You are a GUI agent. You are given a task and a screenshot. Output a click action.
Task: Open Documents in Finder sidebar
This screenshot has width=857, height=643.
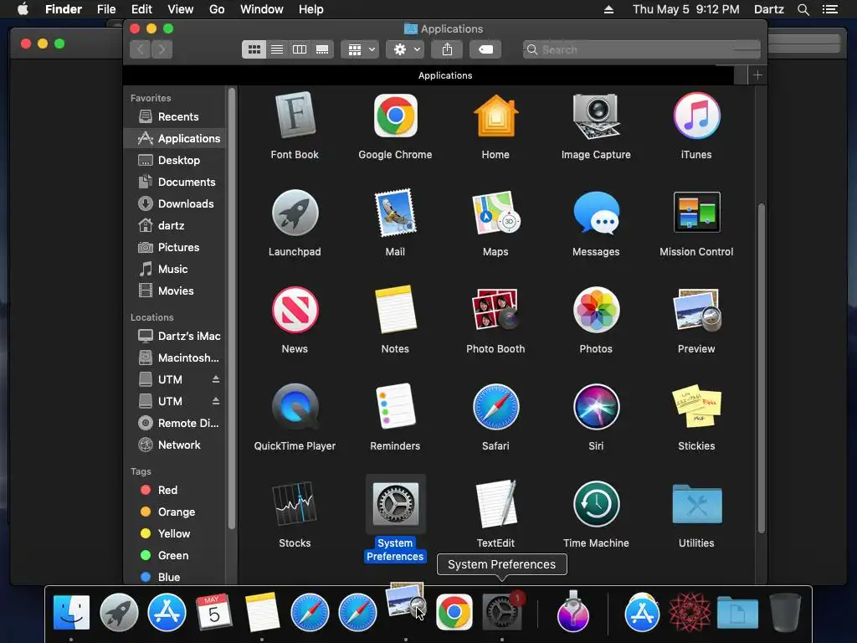(187, 182)
